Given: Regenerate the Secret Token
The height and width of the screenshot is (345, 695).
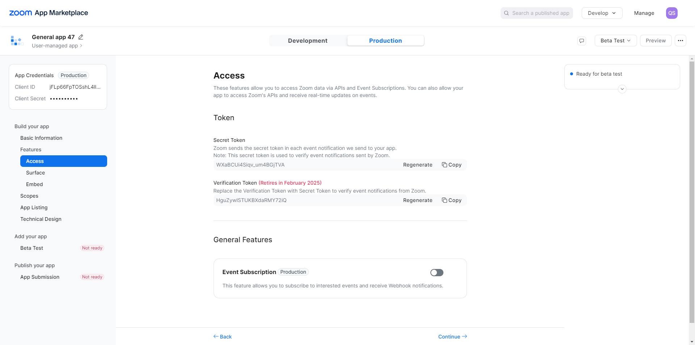Looking at the screenshot, I should click(x=418, y=165).
